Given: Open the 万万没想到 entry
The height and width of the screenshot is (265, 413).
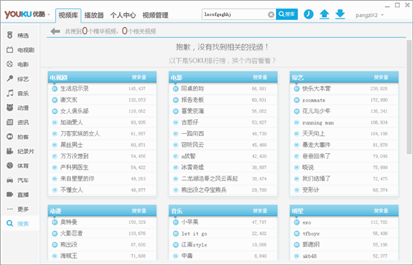Looking at the screenshot, I should [x=74, y=156].
